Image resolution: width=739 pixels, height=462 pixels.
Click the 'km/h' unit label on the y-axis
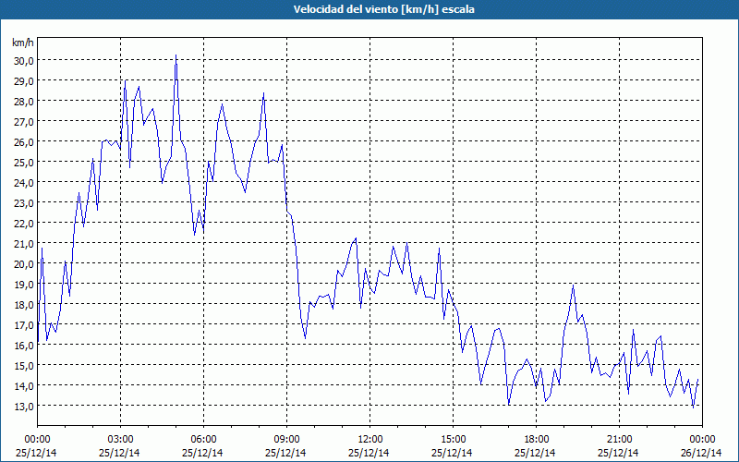[22, 43]
